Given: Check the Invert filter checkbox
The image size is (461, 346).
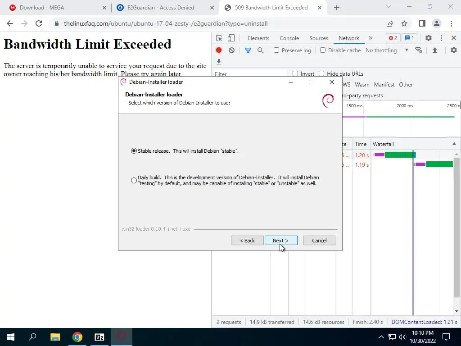Looking at the screenshot, I should (295, 73).
